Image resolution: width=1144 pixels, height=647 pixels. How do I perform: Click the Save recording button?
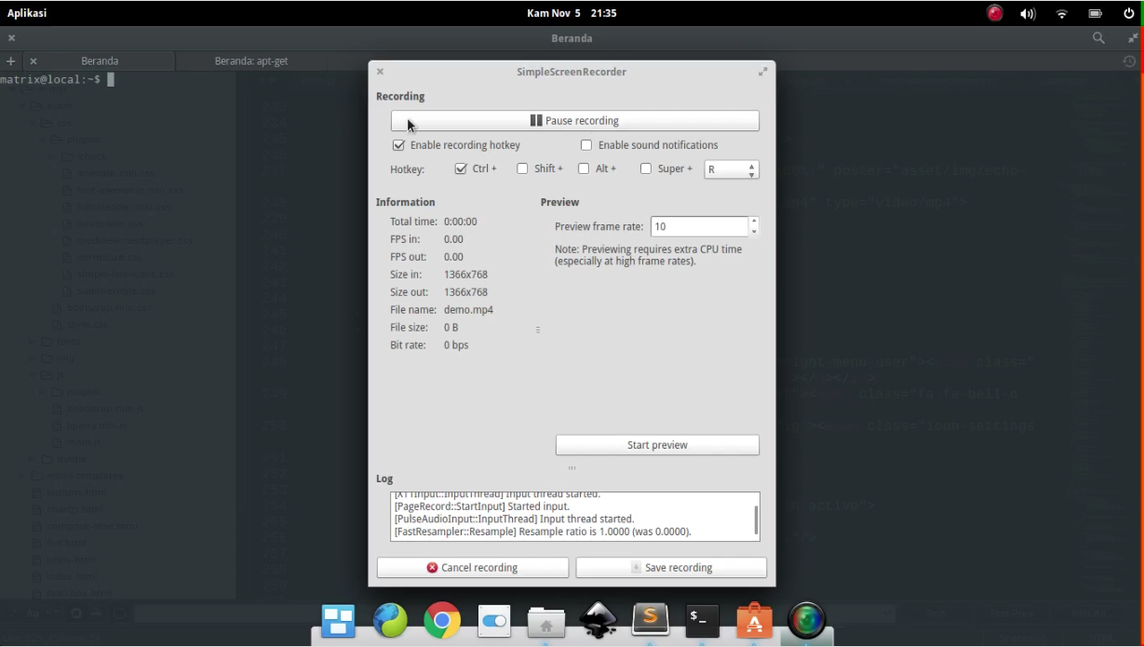coord(671,568)
